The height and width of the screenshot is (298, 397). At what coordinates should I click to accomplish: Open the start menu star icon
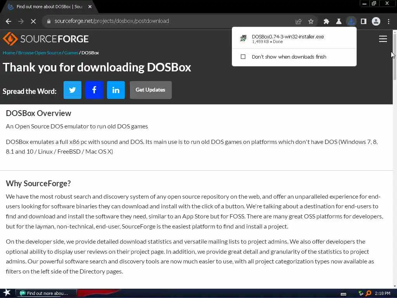click(7, 293)
